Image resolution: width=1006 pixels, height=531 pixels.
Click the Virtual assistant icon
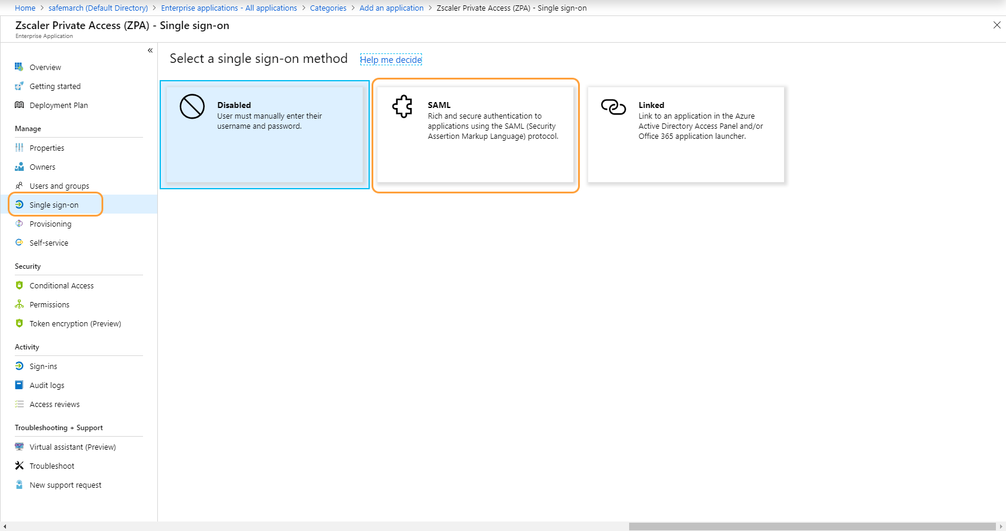point(19,447)
